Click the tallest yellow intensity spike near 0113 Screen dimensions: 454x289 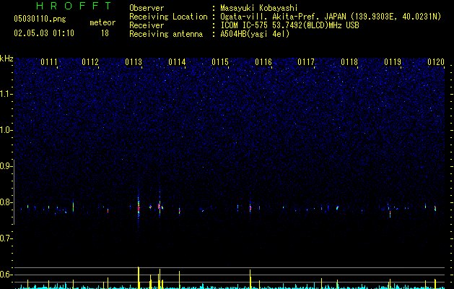coord(139,277)
